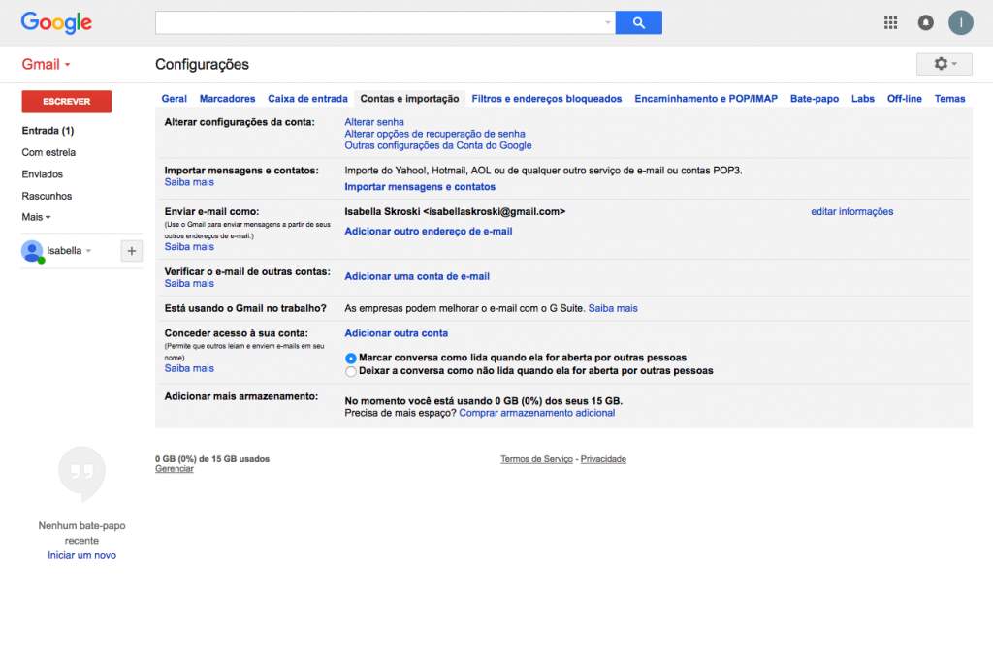Click Saiba mais under Conceder acesso
This screenshot has width=993, height=657.
coord(189,368)
